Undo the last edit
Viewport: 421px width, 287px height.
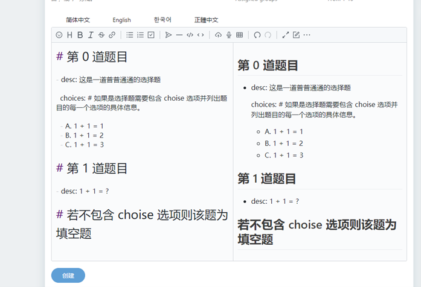tap(257, 35)
